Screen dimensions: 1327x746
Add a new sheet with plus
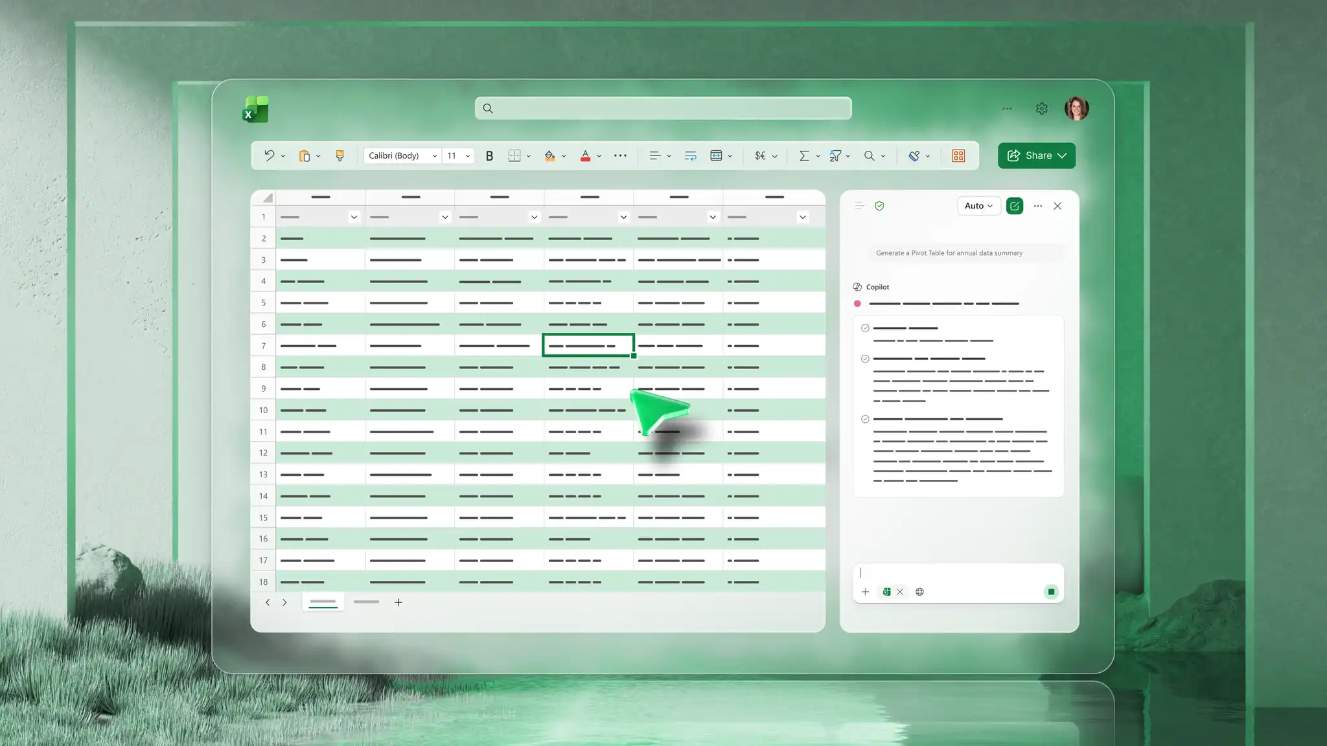[x=398, y=602]
